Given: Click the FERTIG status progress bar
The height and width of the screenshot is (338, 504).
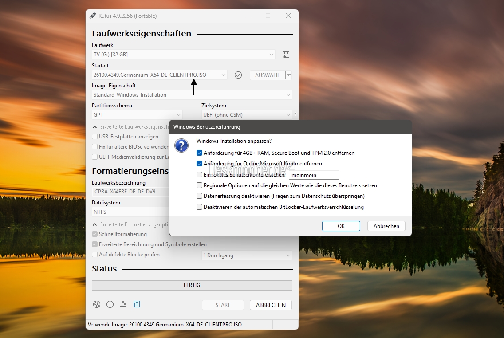Looking at the screenshot, I should 192,285.
